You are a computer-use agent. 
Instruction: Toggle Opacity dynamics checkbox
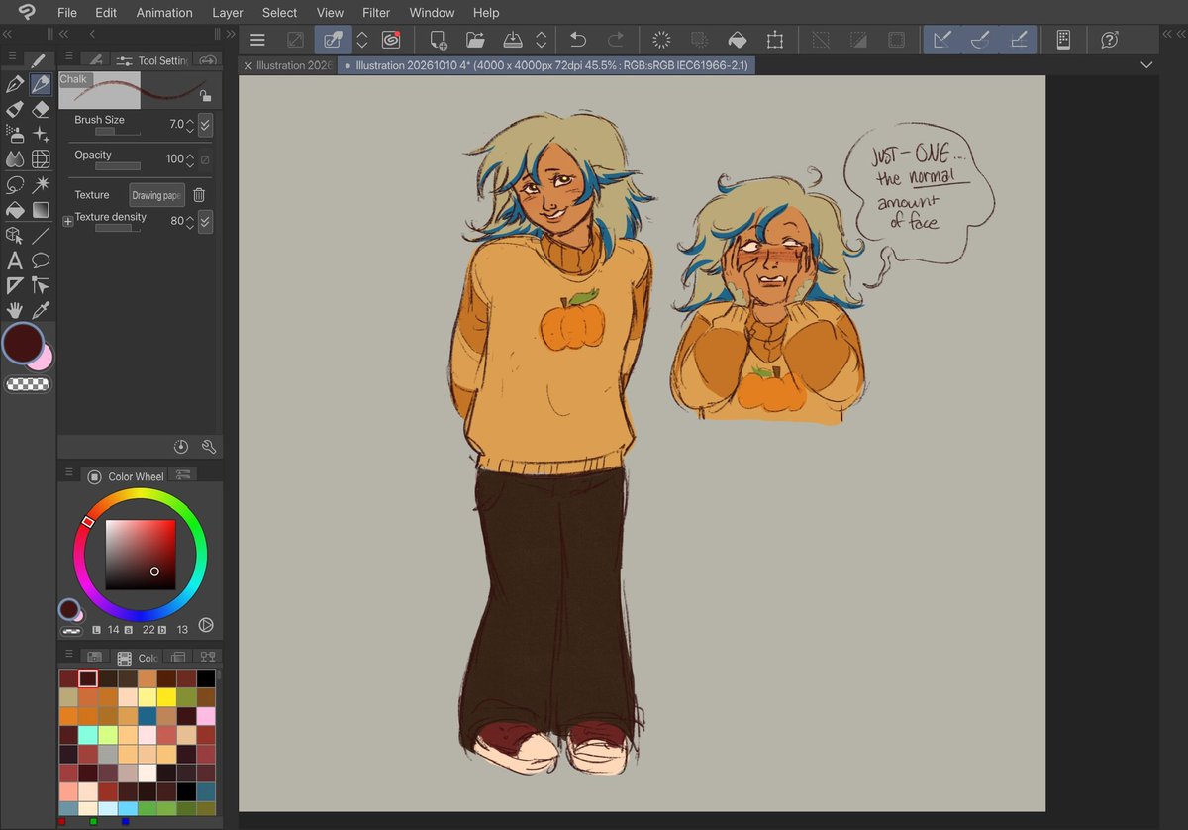pos(205,159)
